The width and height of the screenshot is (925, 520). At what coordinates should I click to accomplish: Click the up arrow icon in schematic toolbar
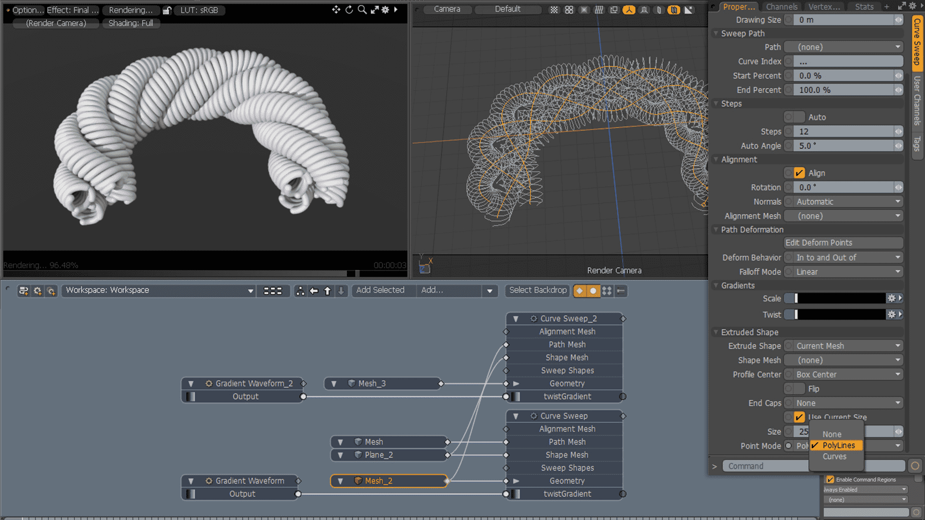coord(328,291)
